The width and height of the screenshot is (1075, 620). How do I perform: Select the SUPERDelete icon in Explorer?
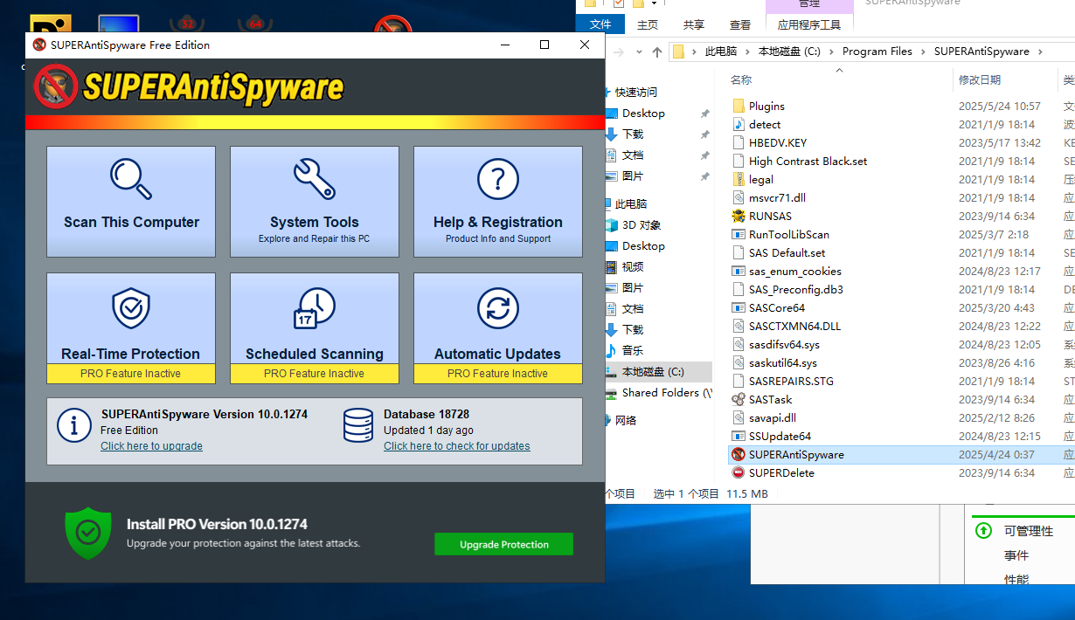pos(739,472)
